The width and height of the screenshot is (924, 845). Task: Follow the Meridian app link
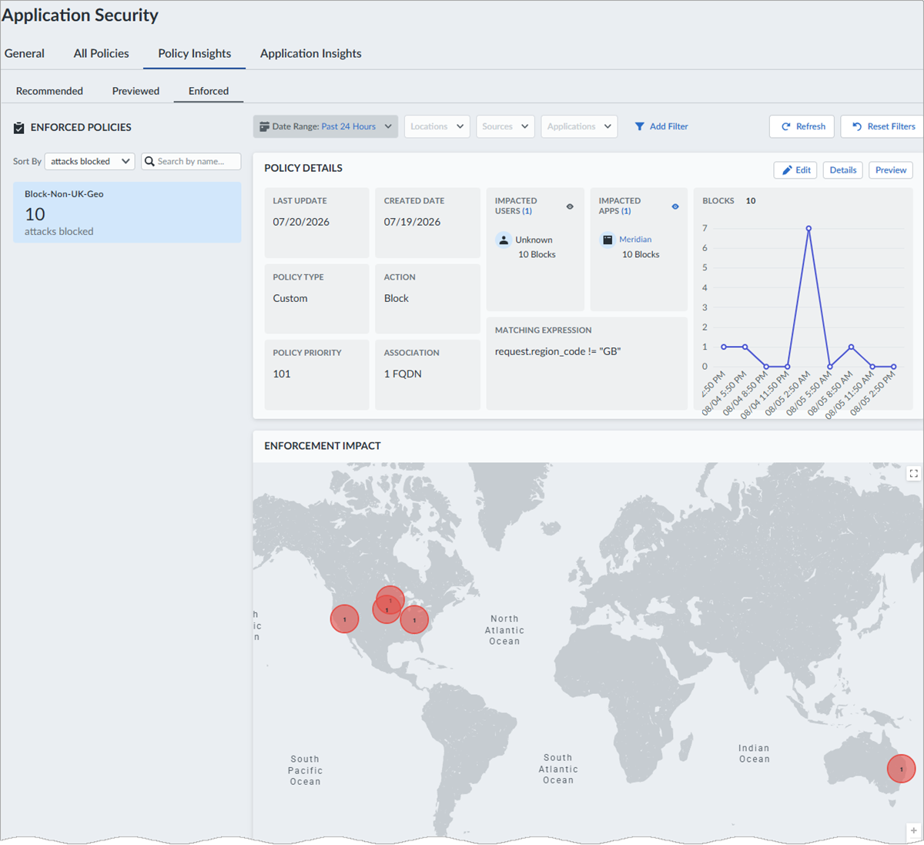tap(635, 240)
